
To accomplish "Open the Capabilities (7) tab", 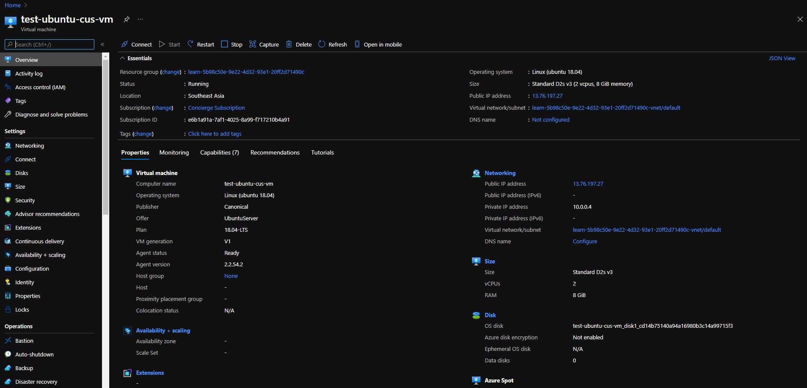I will tap(219, 152).
